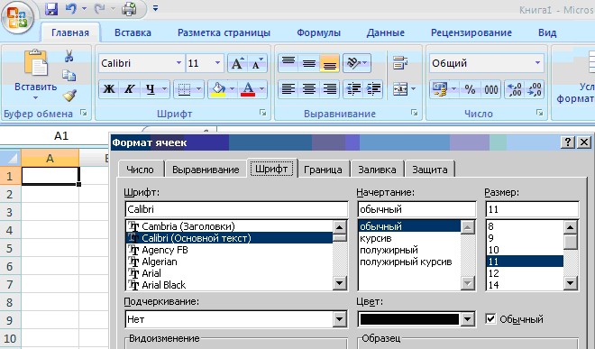Choose курсив font style
The width and height of the screenshot is (595, 349).
point(376,238)
